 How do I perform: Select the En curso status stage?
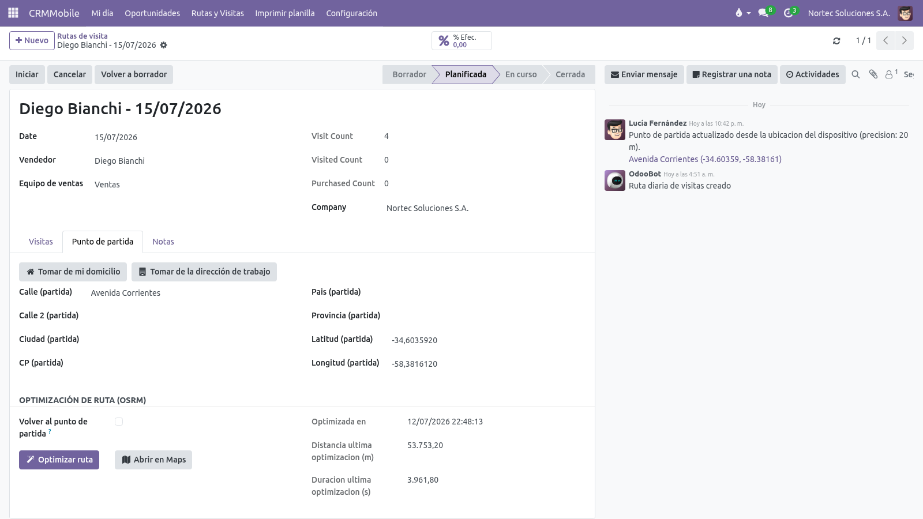pyautogui.click(x=521, y=74)
